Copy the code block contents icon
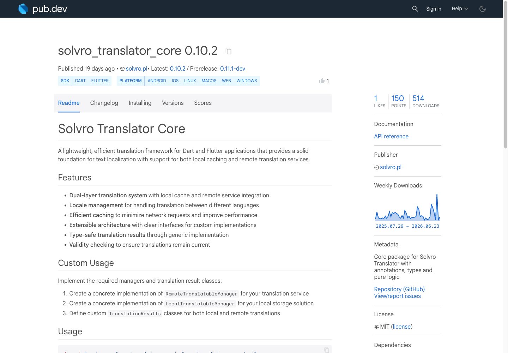This screenshot has height=353, width=508. [x=327, y=350]
